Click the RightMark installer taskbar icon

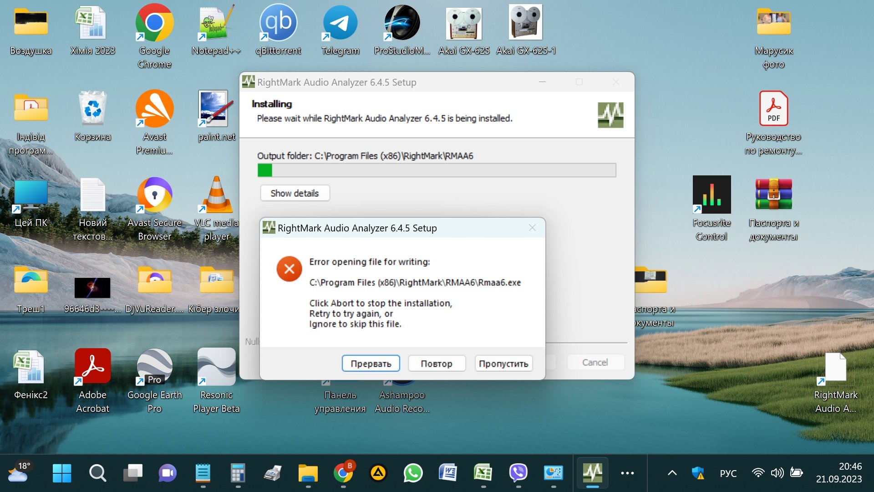click(592, 473)
